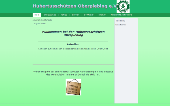Click the Werde Mitglied paragraph text
The width and height of the screenshot is (170, 106).
(x=73, y=73)
